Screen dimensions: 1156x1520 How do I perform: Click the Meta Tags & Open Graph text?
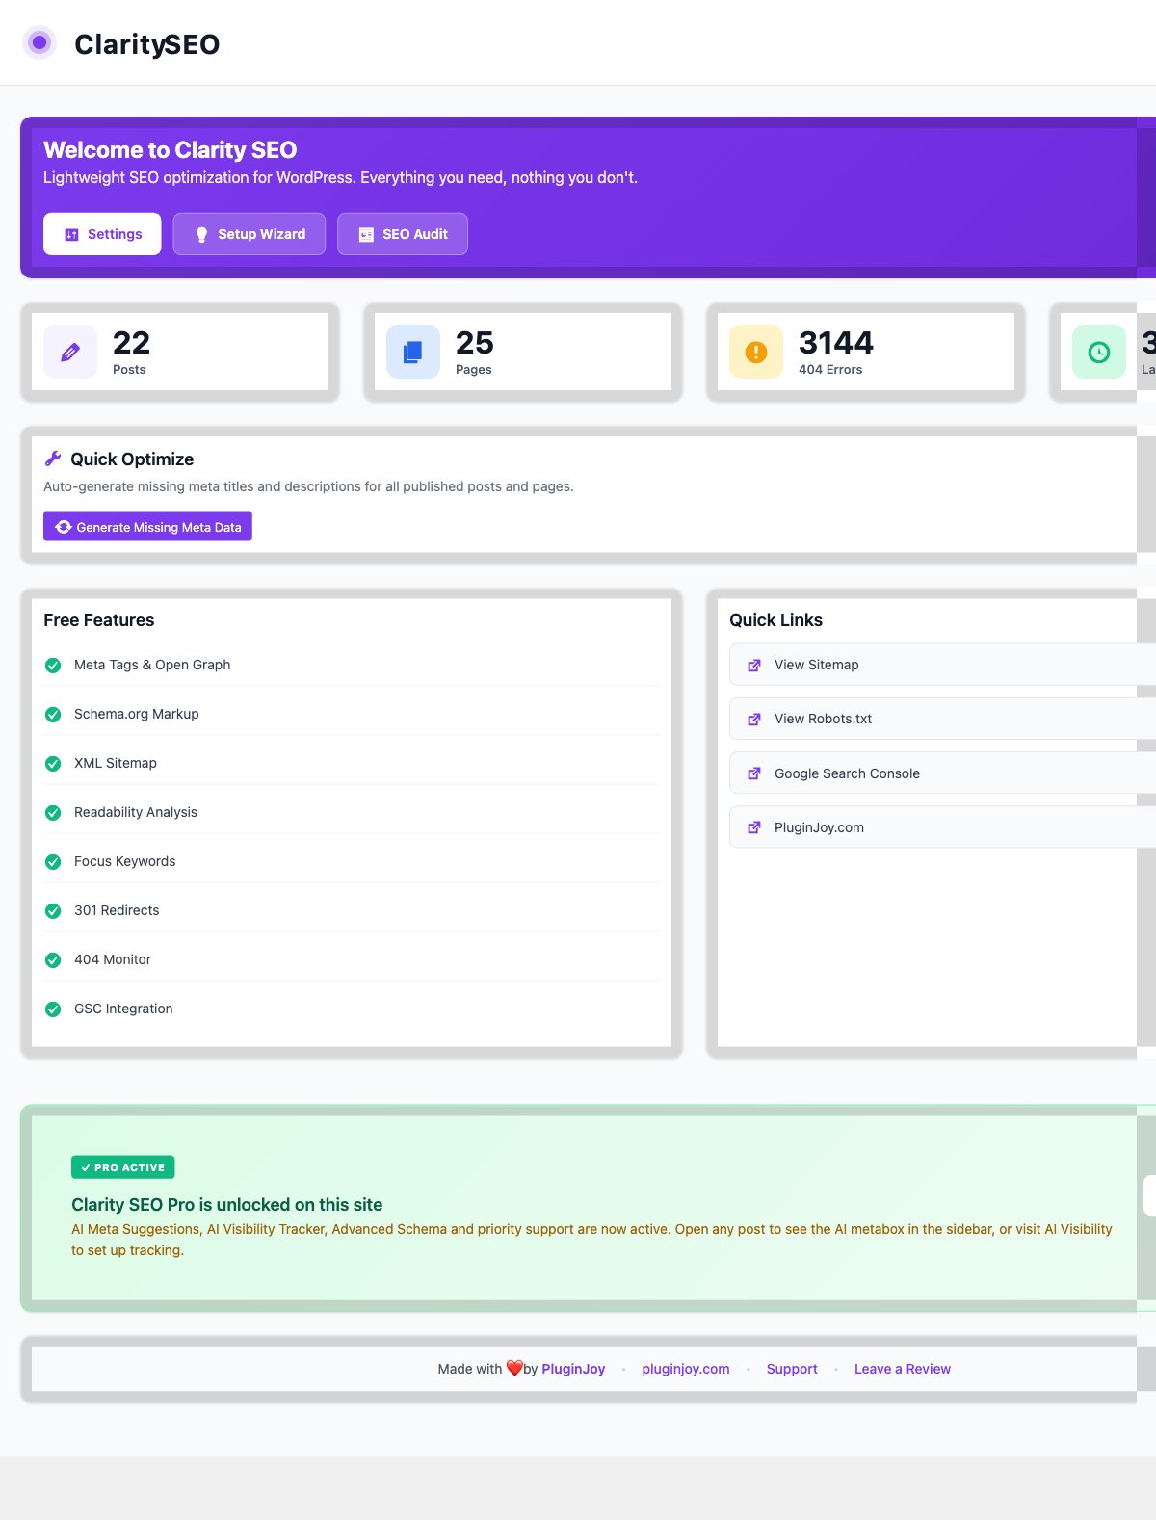point(152,665)
